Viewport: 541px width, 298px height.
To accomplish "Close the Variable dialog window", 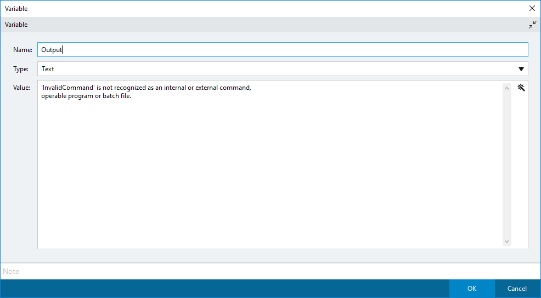I will (532, 8).
